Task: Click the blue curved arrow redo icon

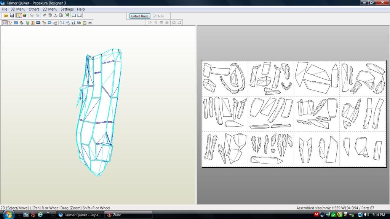Action: pos(50,22)
